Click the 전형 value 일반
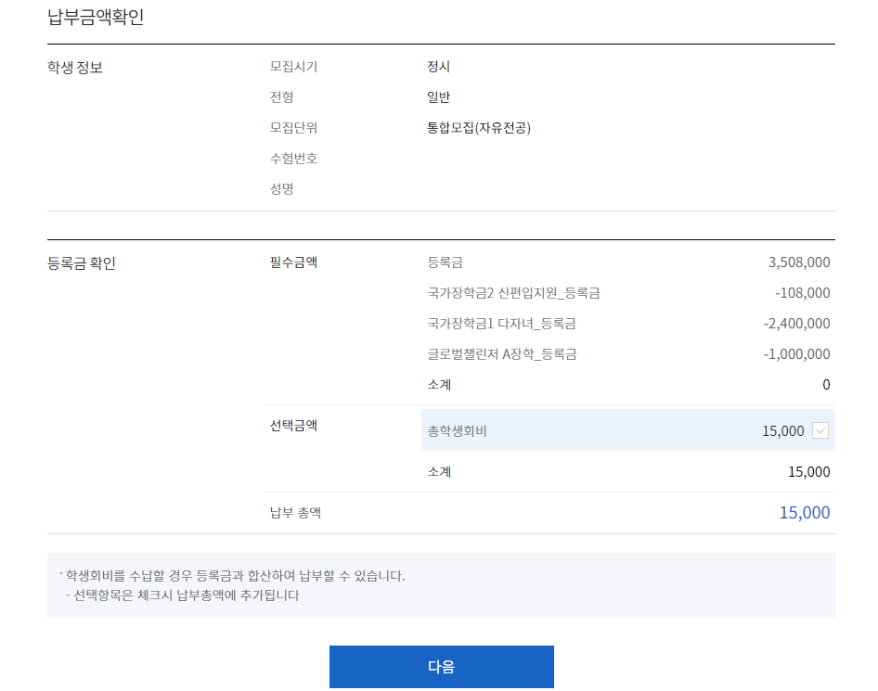 tap(438, 97)
